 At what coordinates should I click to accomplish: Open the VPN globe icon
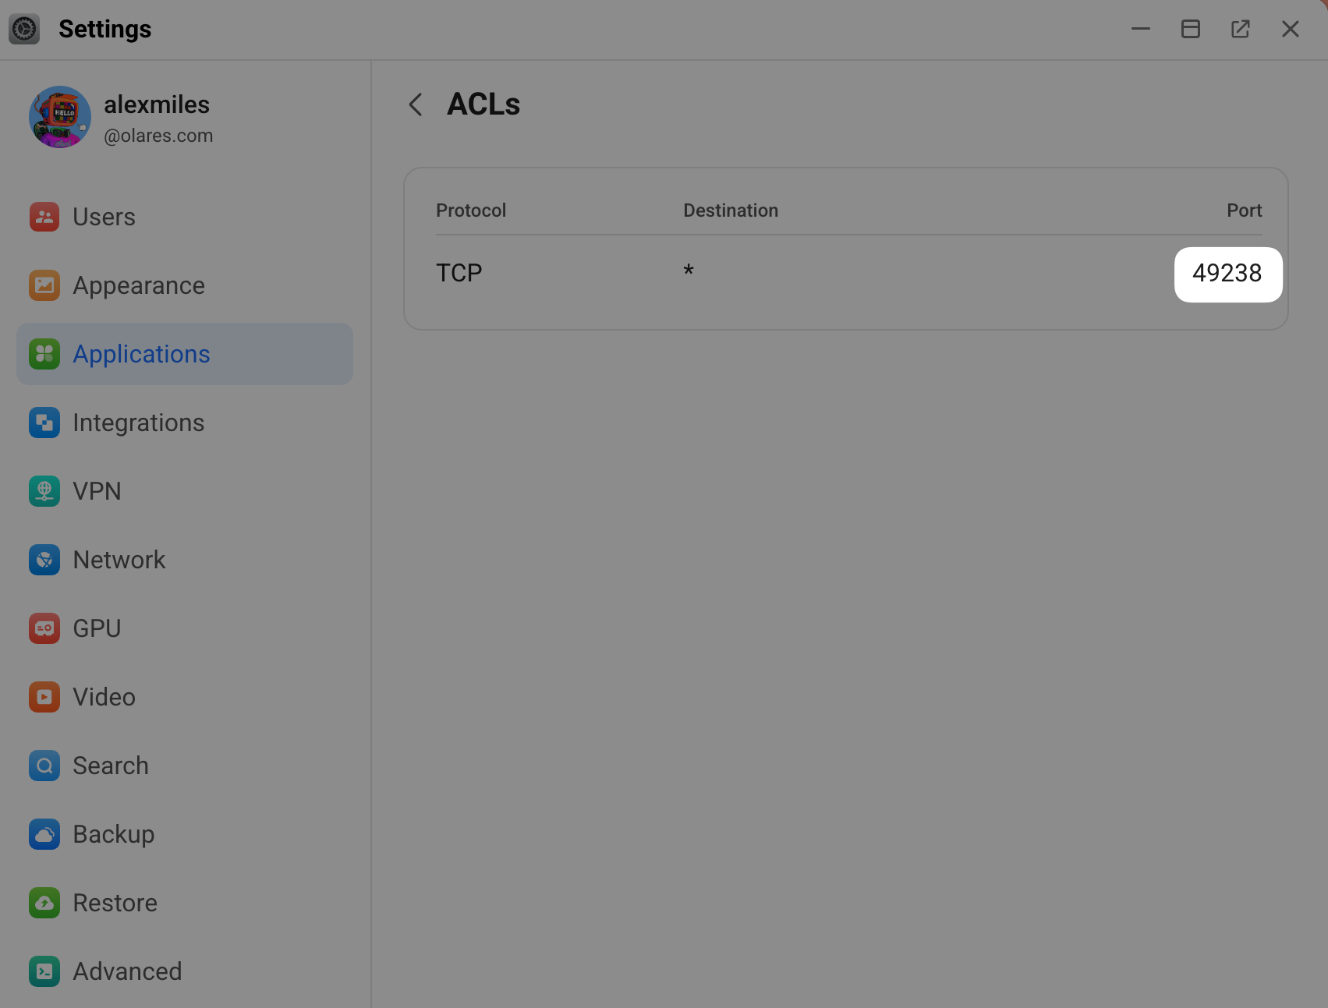pos(44,491)
